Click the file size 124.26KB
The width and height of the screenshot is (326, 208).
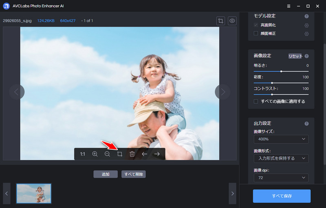click(46, 21)
